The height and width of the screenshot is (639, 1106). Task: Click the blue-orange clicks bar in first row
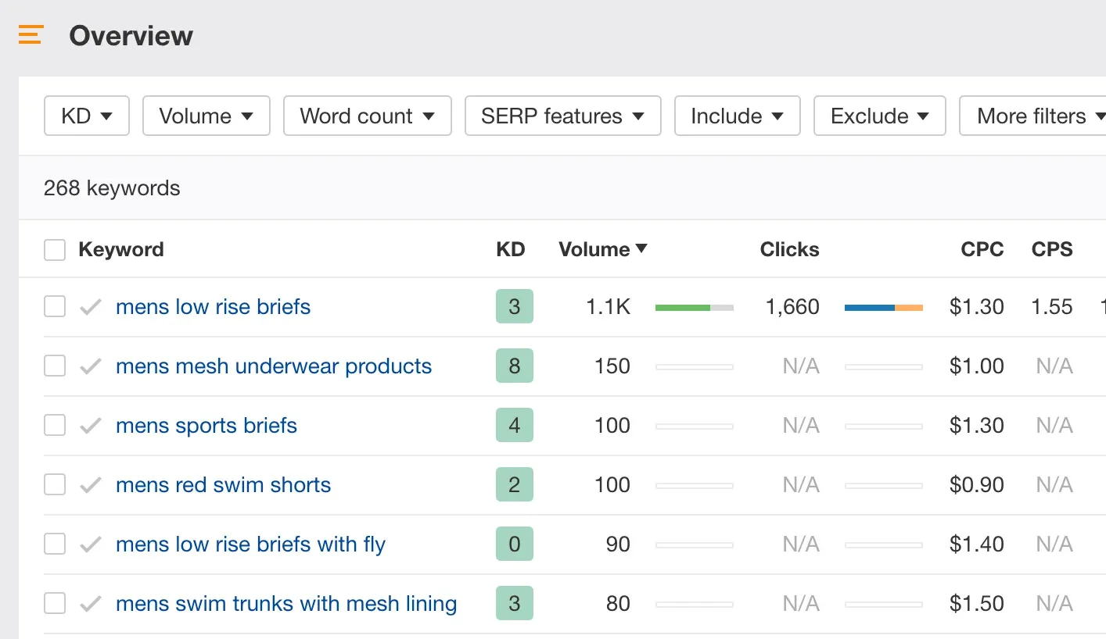point(883,308)
